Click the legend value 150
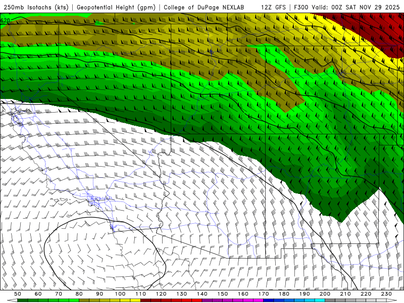The width and height of the screenshot is (404, 303). [223, 294]
